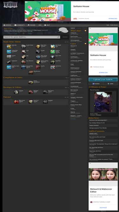Open the Casting Bars, Cooldowns category icon

[9, 51]
